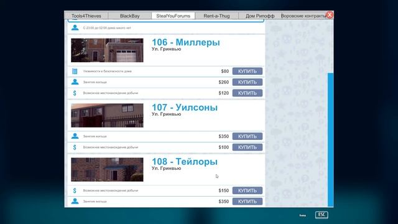Click the dollar icon in Тейлоры $150 row
Screen dimensions: 398x224
click(x=75, y=190)
